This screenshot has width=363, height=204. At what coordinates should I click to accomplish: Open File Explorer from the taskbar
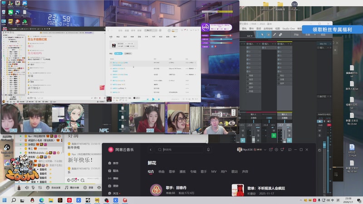[x=51, y=200]
